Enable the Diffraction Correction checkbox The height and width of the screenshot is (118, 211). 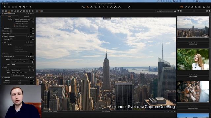tap(15, 24)
